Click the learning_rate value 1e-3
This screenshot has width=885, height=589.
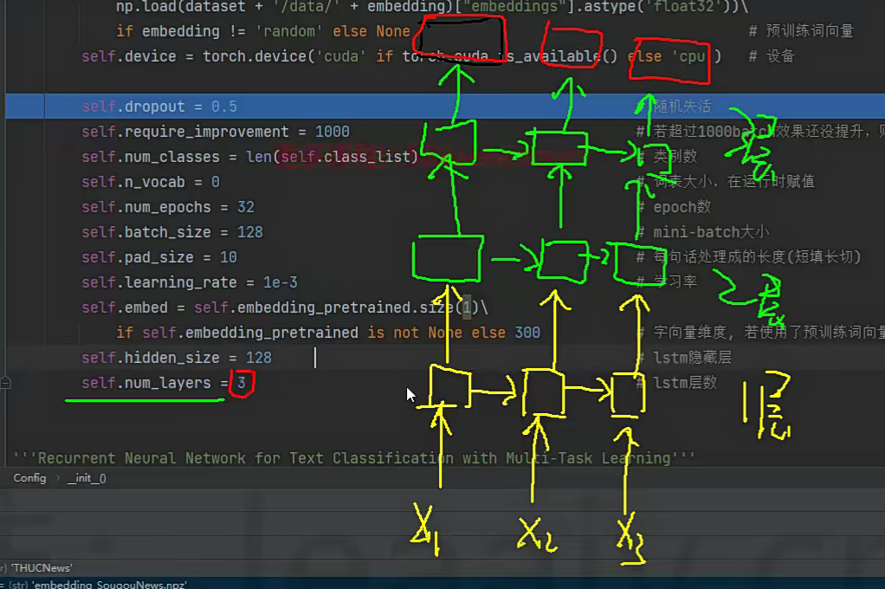point(276,282)
